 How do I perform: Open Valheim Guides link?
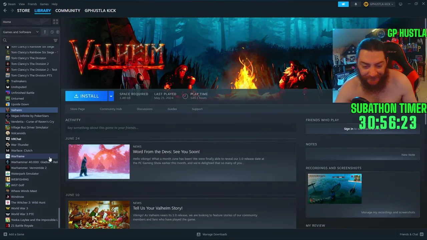click(172, 109)
